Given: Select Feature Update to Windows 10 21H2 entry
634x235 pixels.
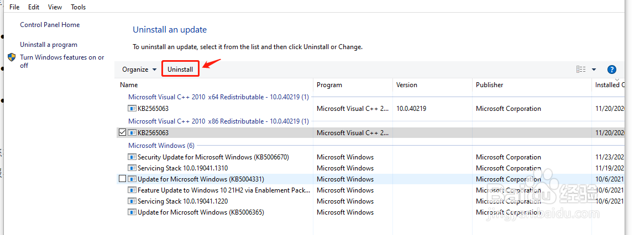Looking at the screenshot, I should [x=224, y=190].
